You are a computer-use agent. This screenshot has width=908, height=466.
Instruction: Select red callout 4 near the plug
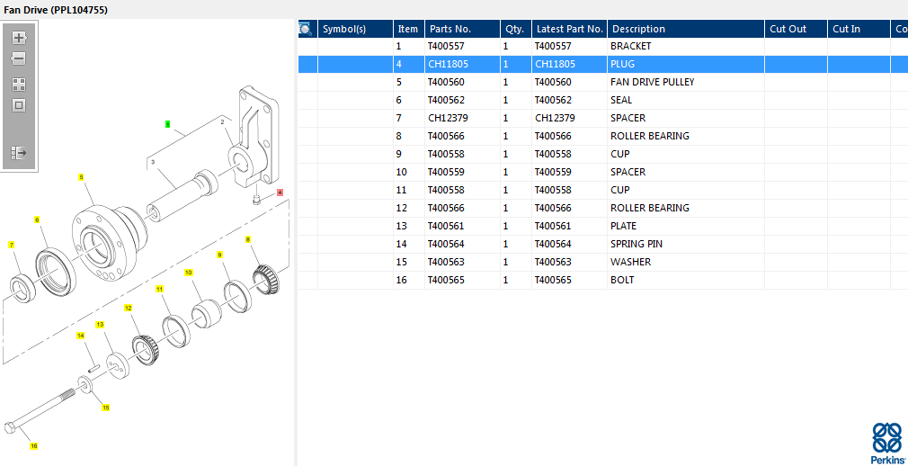[280, 192]
